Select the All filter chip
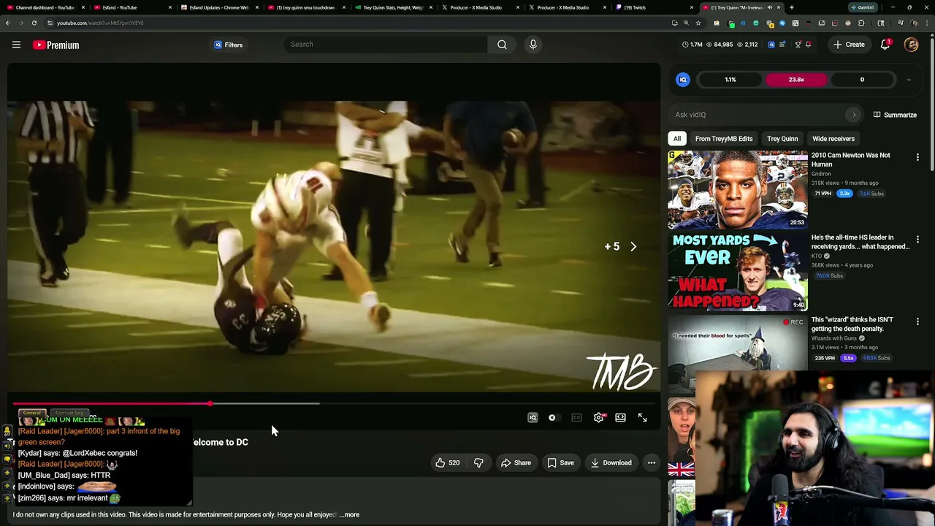935x526 pixels. pyautogui.click(x=677, y=139)
